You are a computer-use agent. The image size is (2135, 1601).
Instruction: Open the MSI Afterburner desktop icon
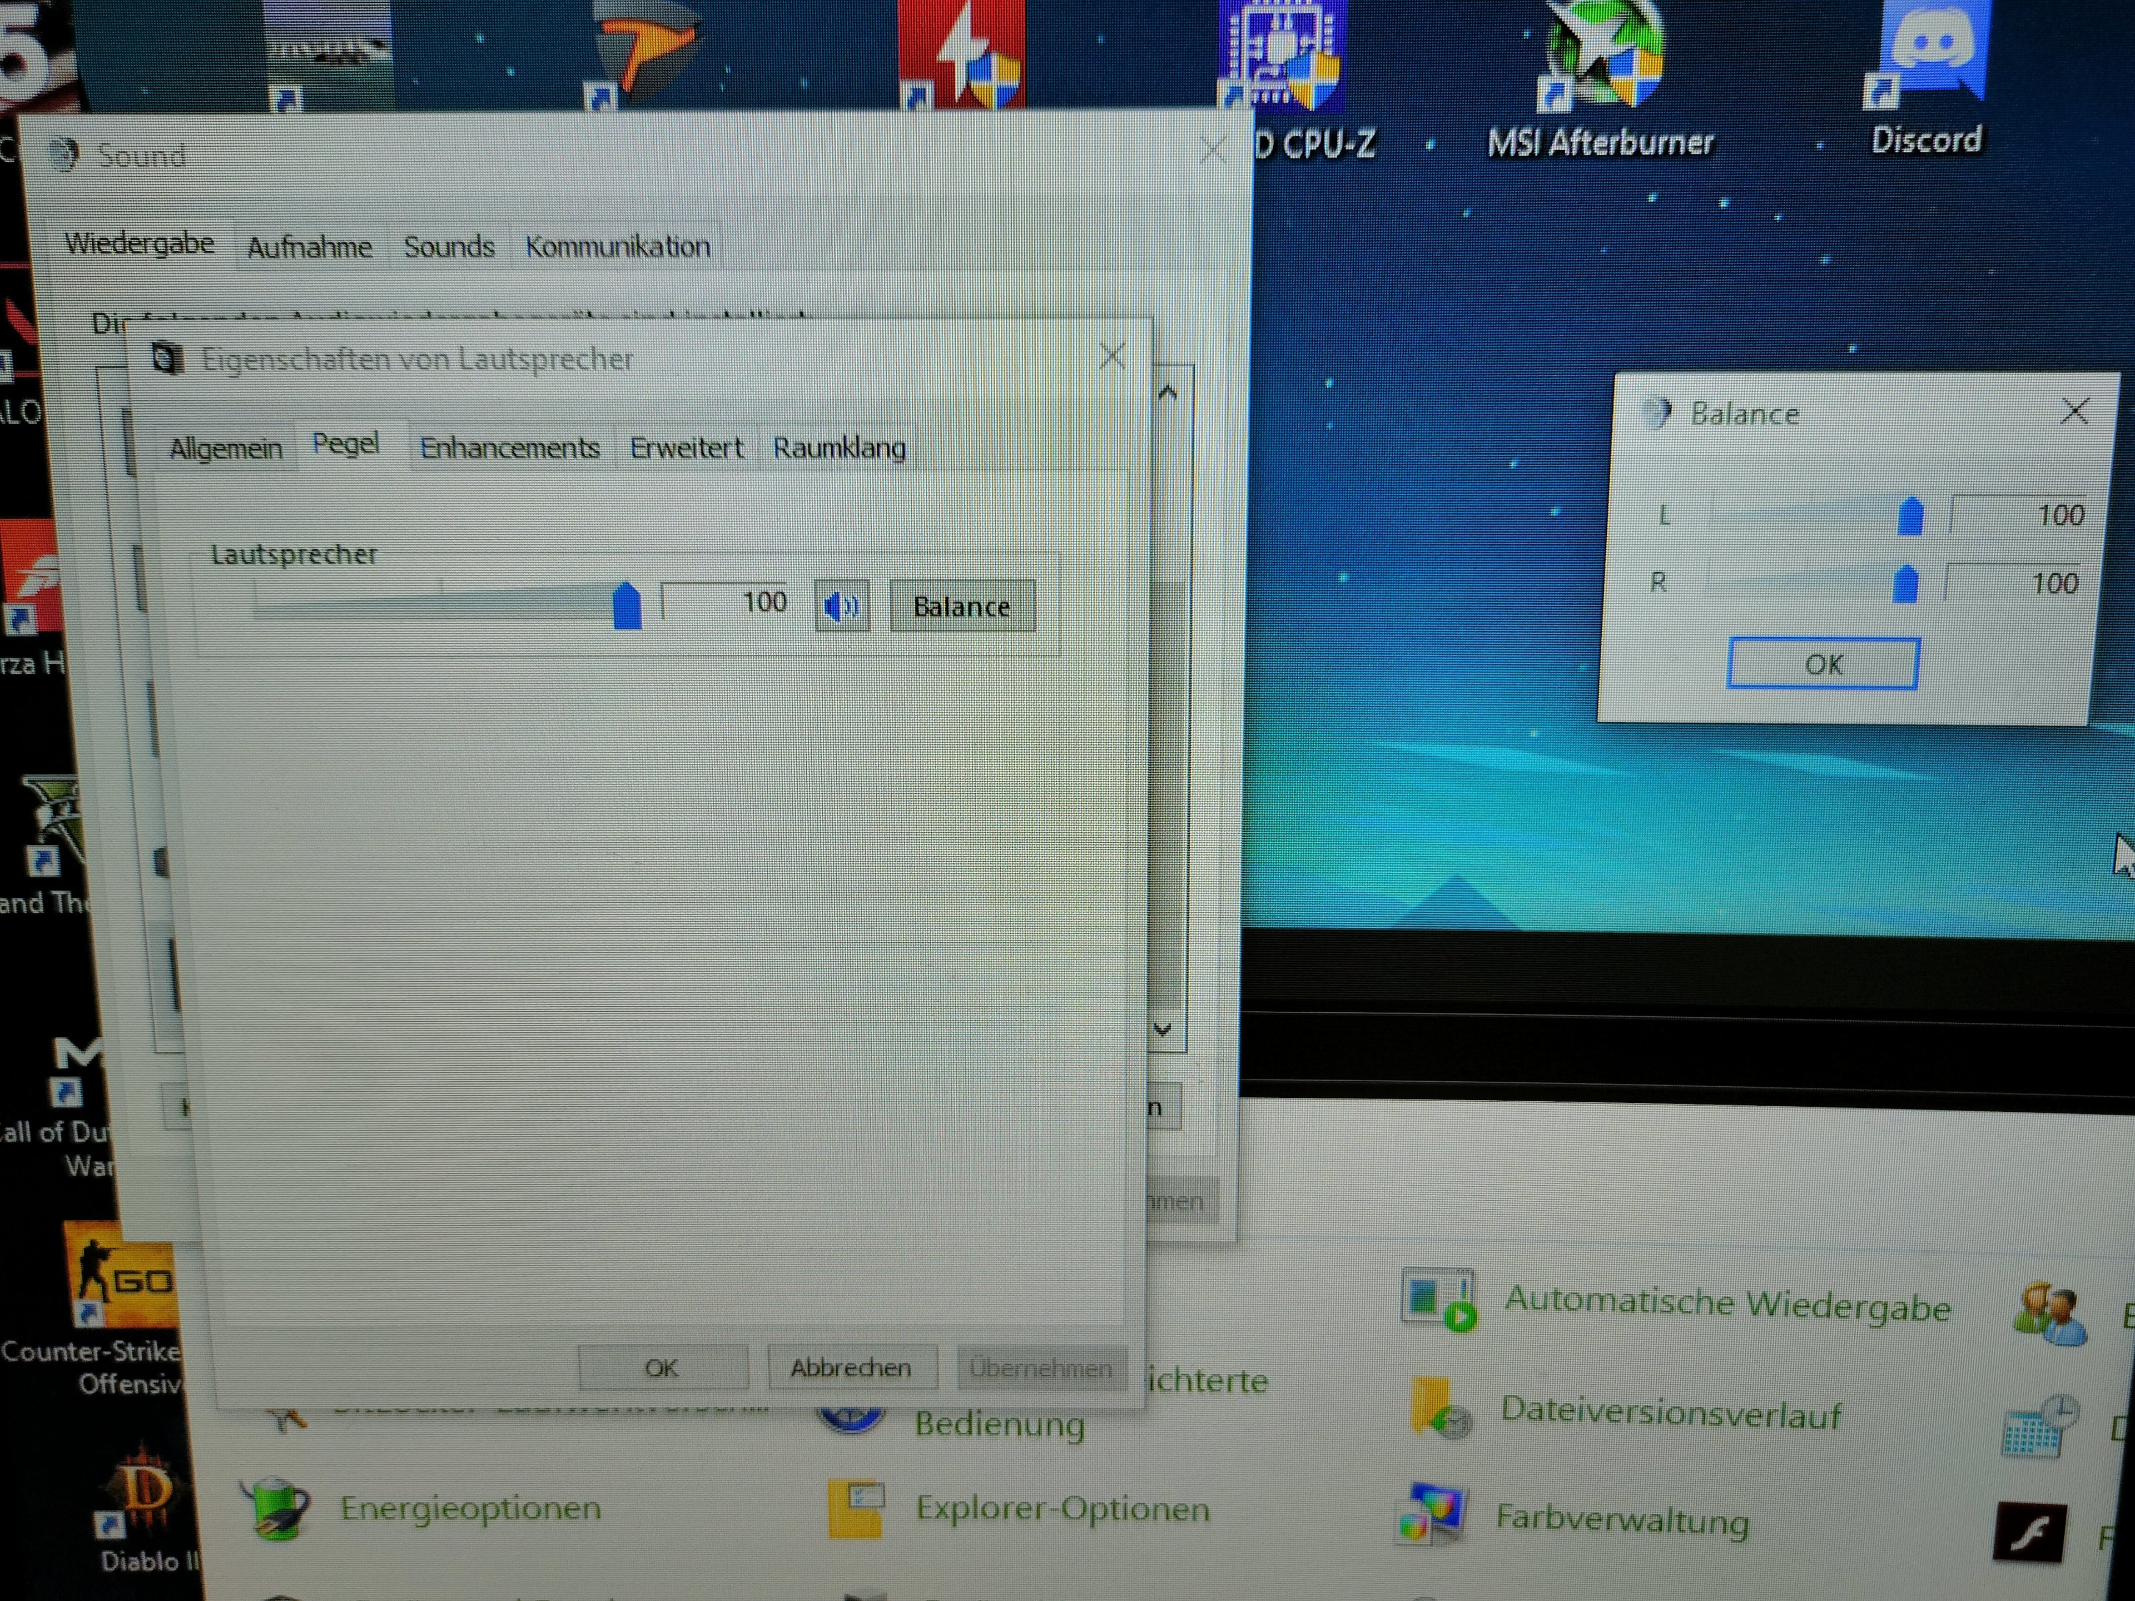click(1600, 58)
